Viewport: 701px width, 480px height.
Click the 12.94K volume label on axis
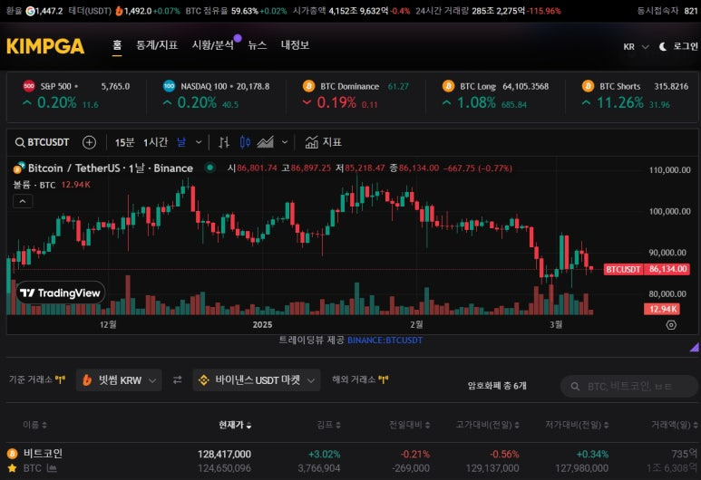coord(662,309)
